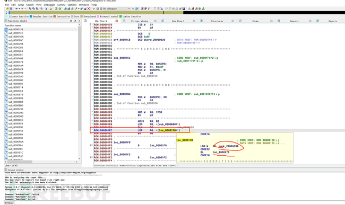This screenshot has width=345, height=205.
Task: Open the Debugger menu
Action: 49,5
